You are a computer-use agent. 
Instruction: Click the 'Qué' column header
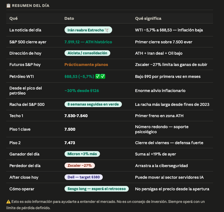tap(13, 18)
